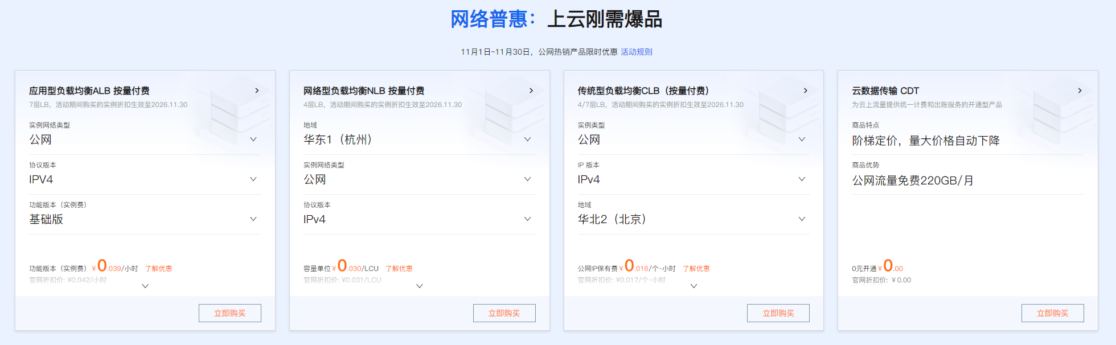
Task: Select 官网折扣价: ¥0.042/小时 text
Action: pyautogui.click(x=68, y=280)
